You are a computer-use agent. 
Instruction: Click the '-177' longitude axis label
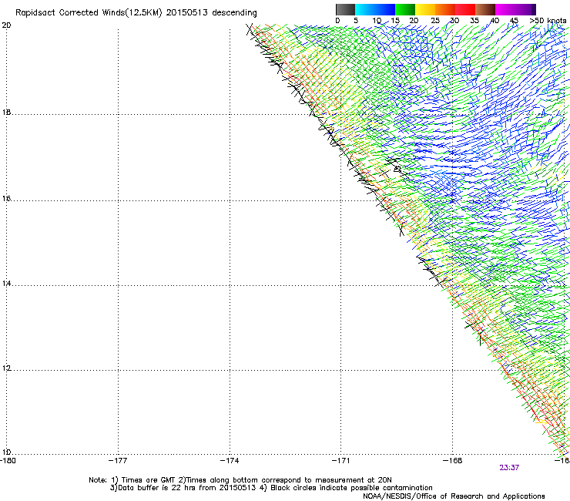coord(118,461)
